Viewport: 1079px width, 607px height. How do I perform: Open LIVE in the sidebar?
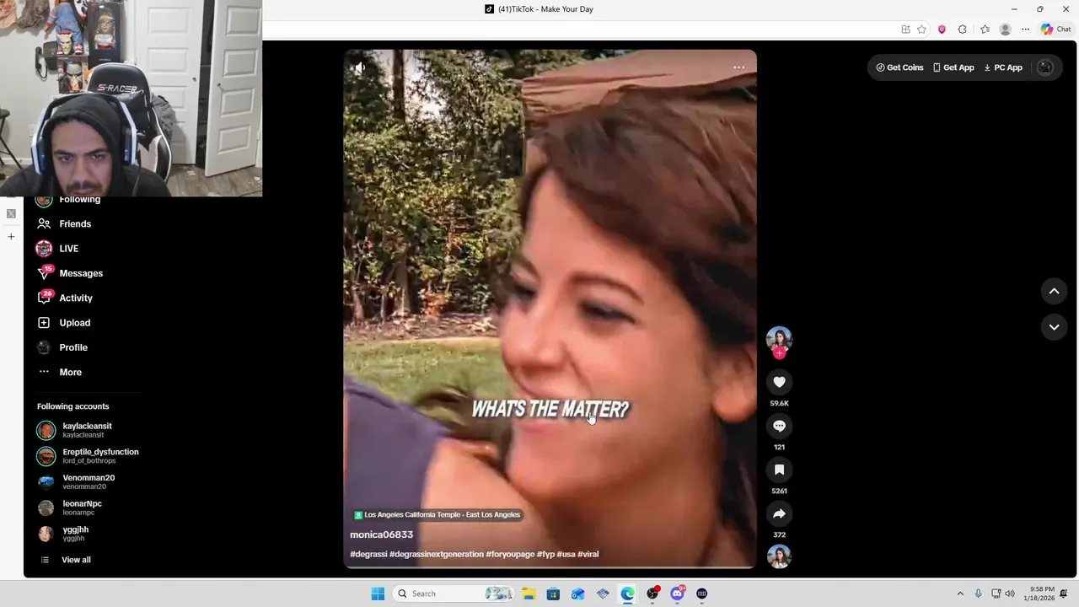pyautogui.click(x=57, y=249)
